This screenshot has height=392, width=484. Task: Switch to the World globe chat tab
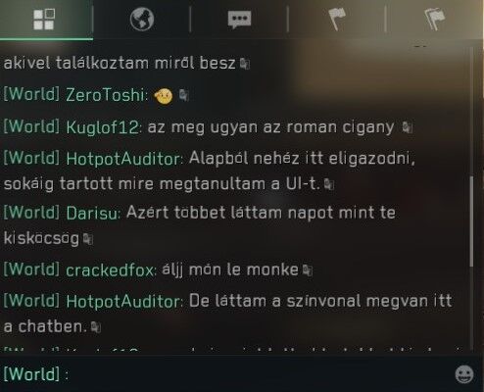(142, 20)
